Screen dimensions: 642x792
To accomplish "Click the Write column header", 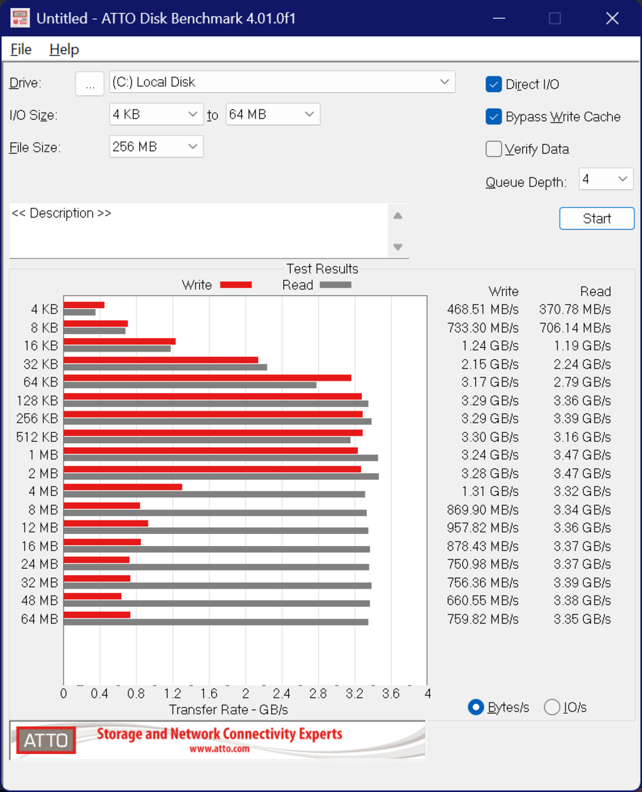I will coord(504,291).
